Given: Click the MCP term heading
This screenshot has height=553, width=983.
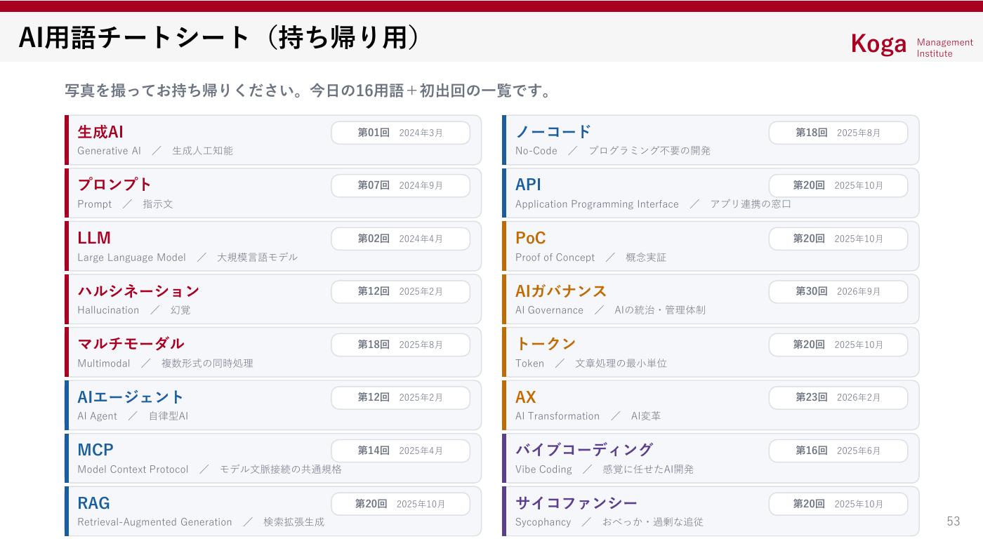Looking at the screenshot, I should click(95, 450).
